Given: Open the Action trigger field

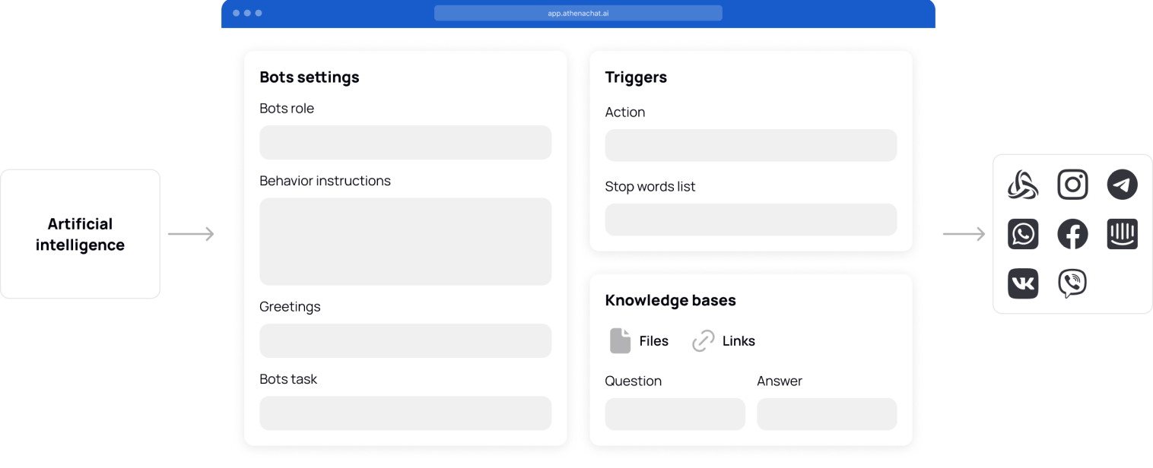Looking at the screenshot, I should [750, 145].
